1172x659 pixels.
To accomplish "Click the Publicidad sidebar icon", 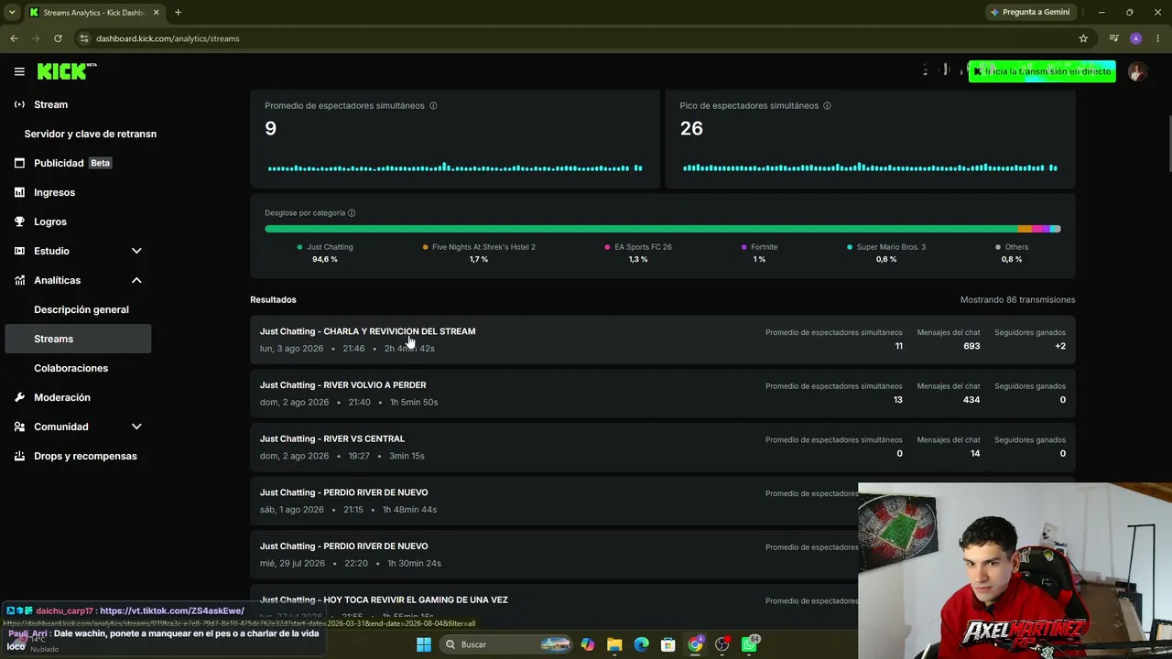I will click(19, 163).
